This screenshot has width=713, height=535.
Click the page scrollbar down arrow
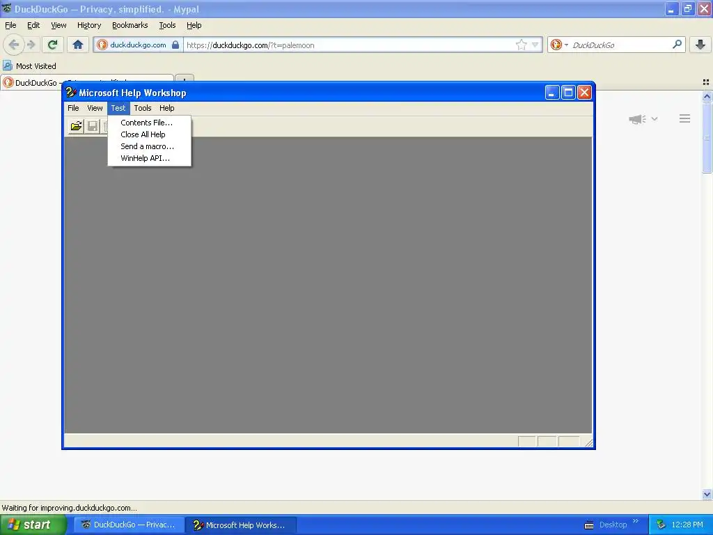click(x=707, y=494)
